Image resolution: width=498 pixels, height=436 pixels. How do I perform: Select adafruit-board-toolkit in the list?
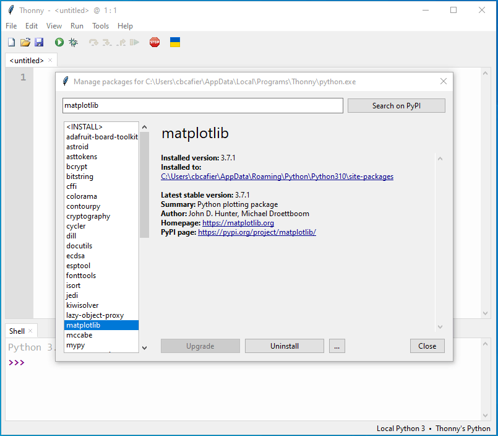(x=101, y=137)
